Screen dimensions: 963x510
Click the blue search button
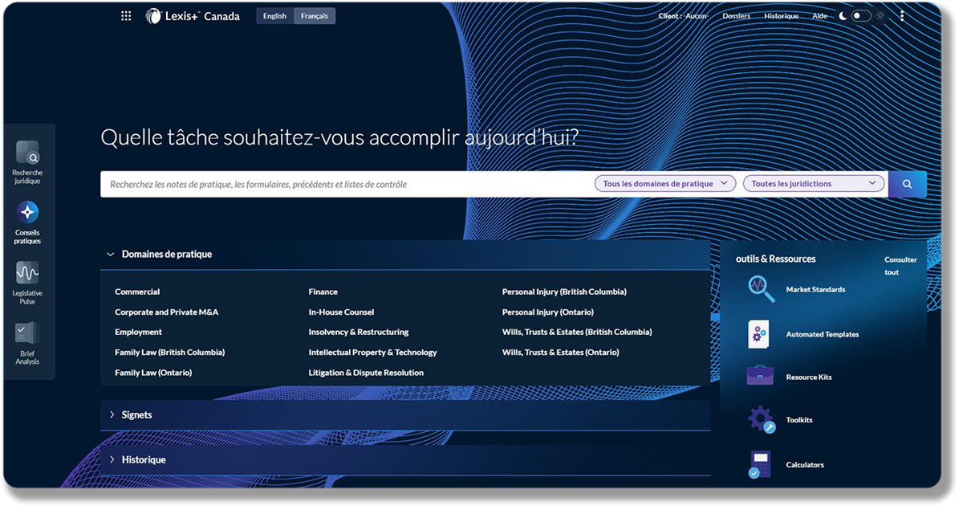[x=907, y=184]
